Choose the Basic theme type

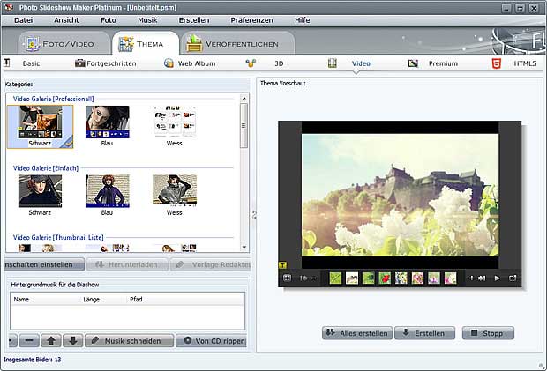(x=31, y=63)
